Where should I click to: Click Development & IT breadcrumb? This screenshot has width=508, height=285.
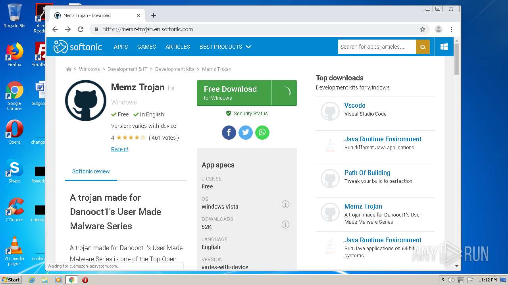[x=127, y=69]
